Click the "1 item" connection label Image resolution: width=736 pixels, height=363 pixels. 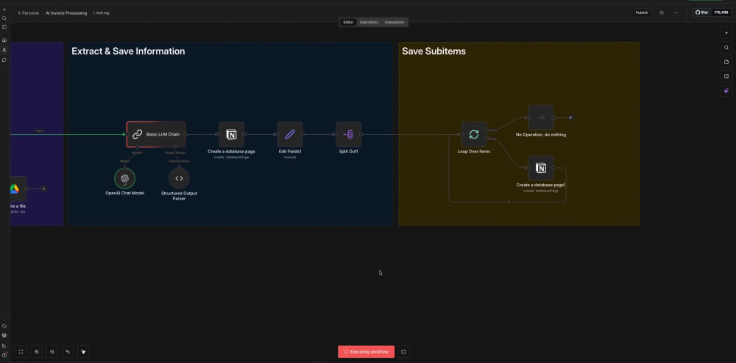coord(39,131)
